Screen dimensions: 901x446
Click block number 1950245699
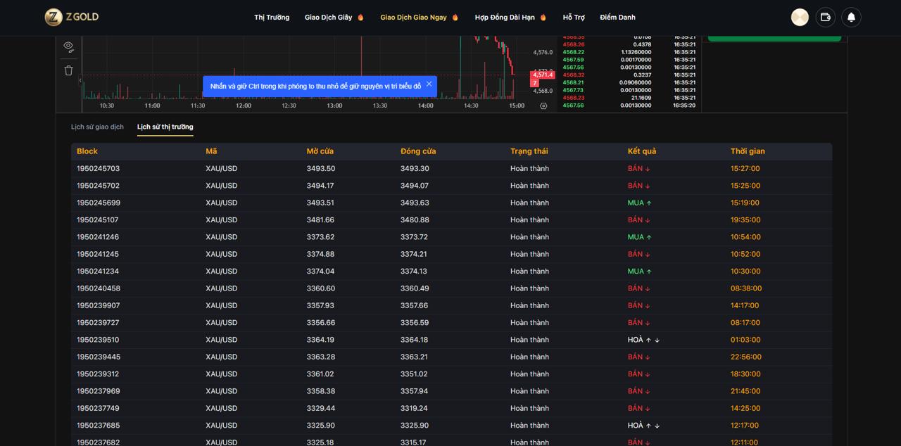coord(99,203)
